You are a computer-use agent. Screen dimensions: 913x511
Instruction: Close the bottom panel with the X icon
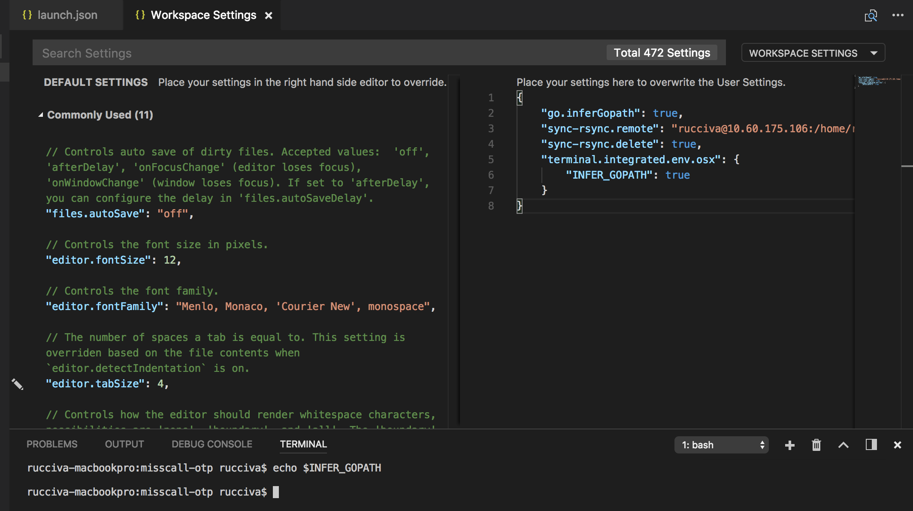point(898,445)
